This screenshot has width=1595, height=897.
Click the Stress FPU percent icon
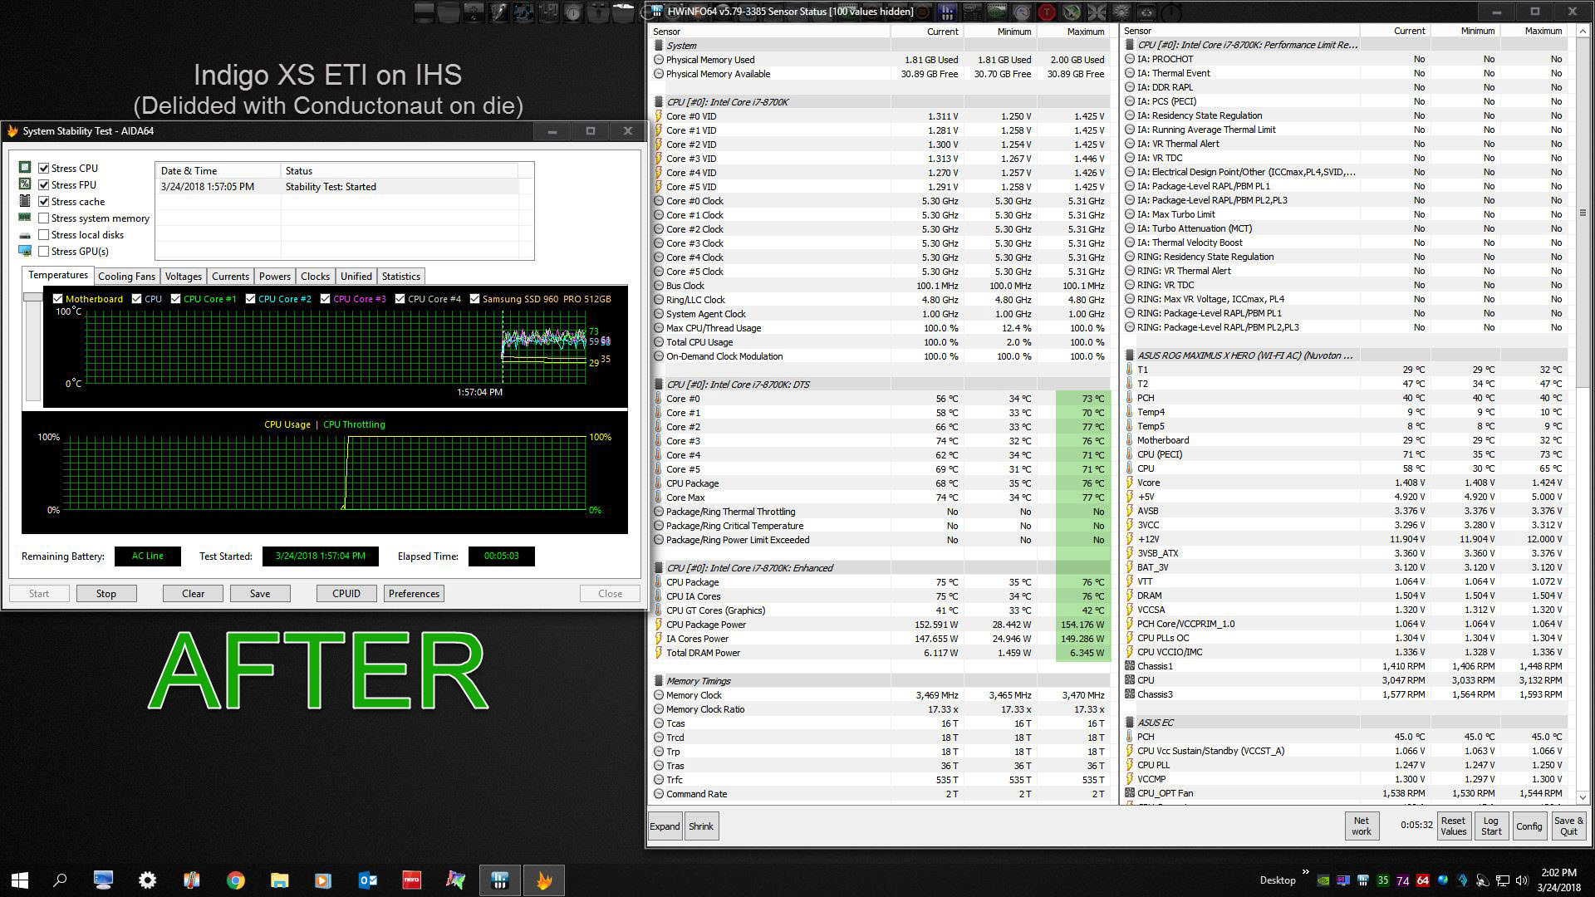point(25,184)
